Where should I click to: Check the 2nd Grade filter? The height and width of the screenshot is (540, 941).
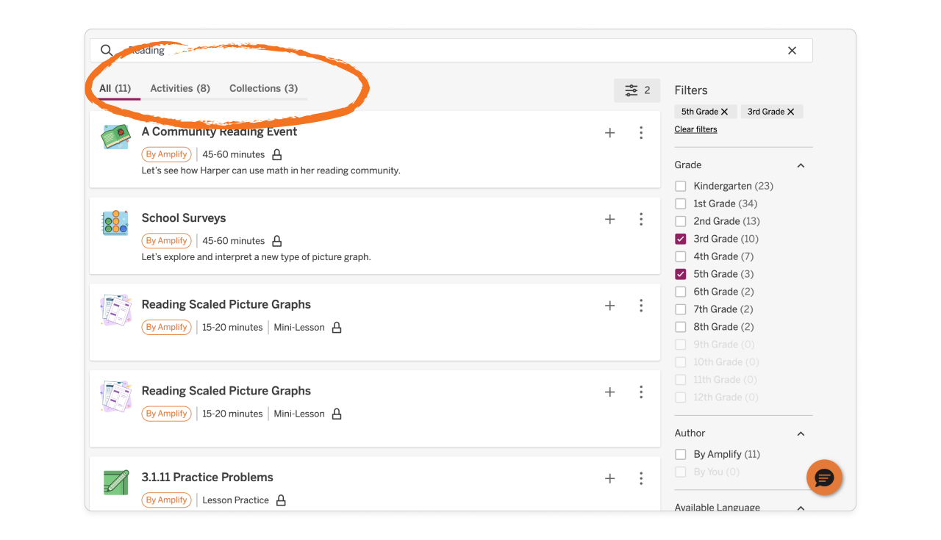[681, 221]
